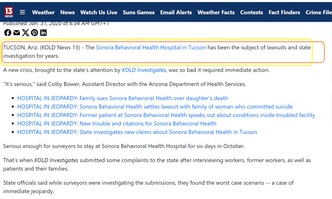The width and height of the screenshot is (332, 199).
Task: Go to the News section
Action: (x=68, y=12)
